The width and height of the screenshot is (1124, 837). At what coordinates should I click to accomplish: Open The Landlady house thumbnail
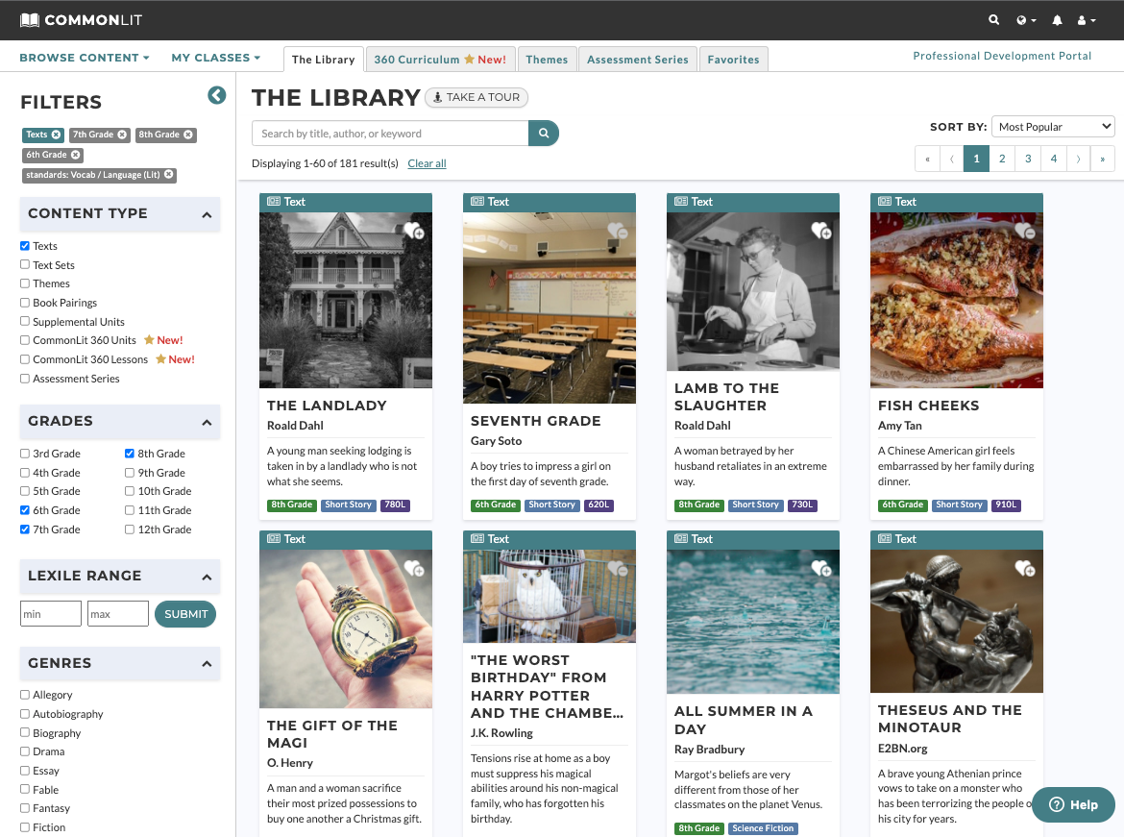point(346,300)
